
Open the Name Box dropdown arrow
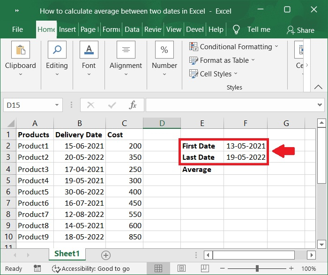click(x=57, y=105)
